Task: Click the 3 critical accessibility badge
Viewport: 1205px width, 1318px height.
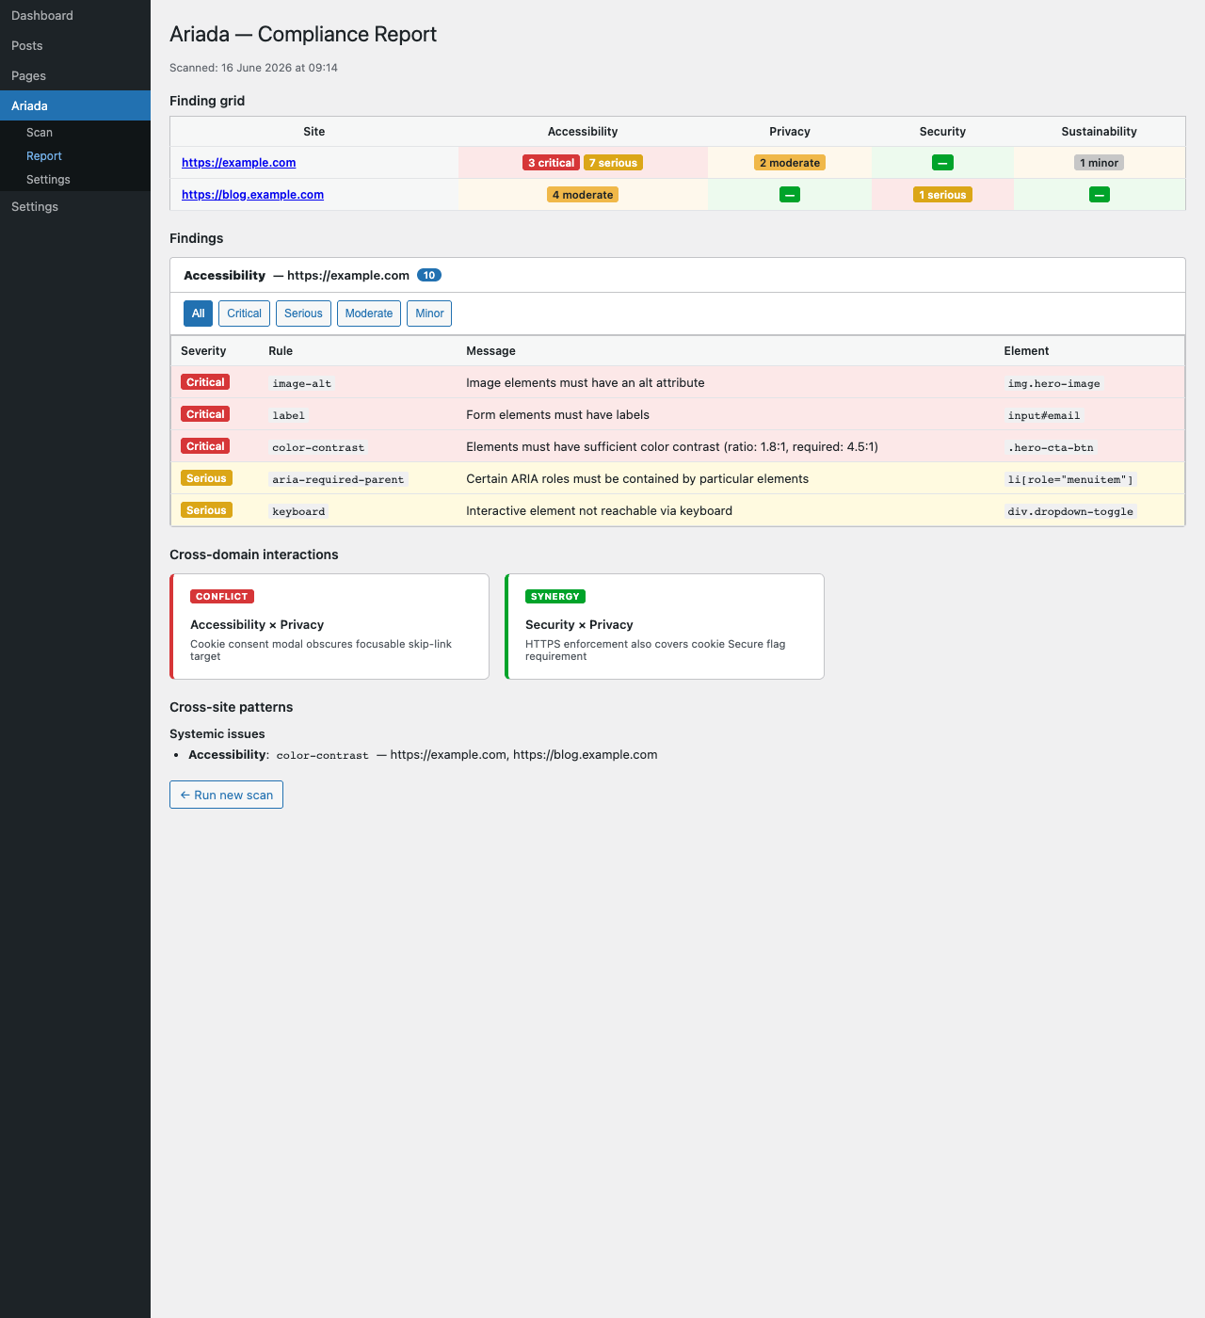Action: pos(551,163)
